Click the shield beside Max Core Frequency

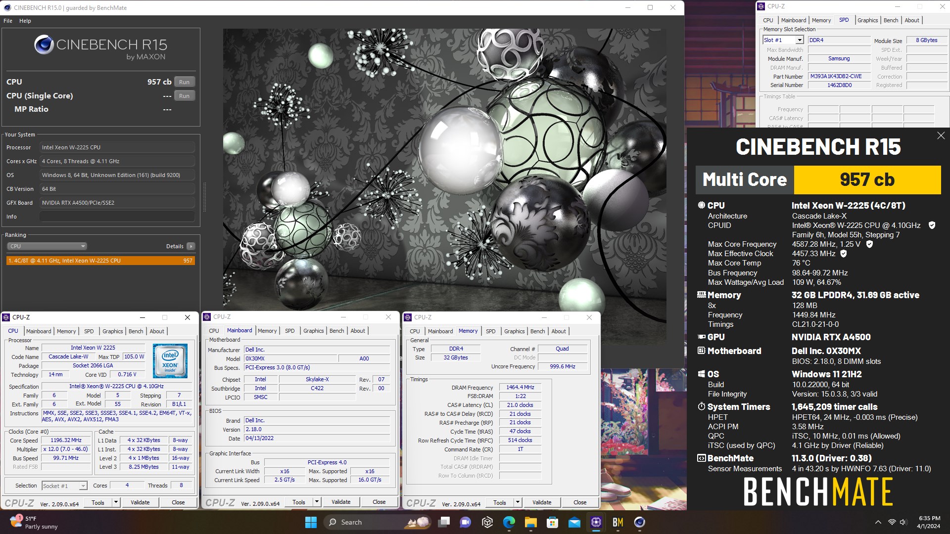869,244
